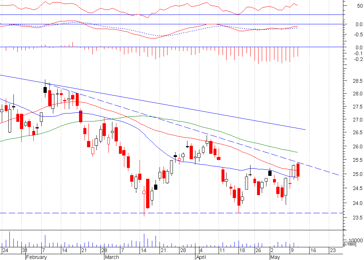Click the 26.5 price axis label

coord(357,133)
